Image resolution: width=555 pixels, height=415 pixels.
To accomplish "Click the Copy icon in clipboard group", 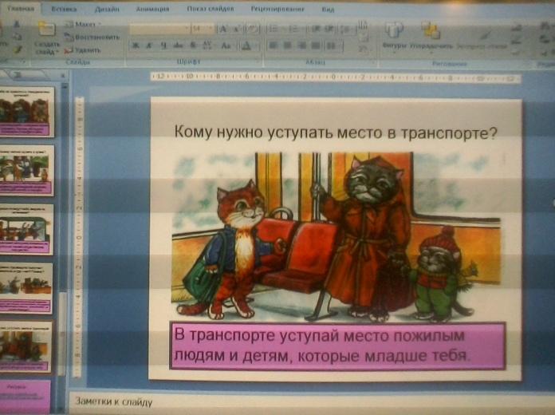I will [17, 37].
